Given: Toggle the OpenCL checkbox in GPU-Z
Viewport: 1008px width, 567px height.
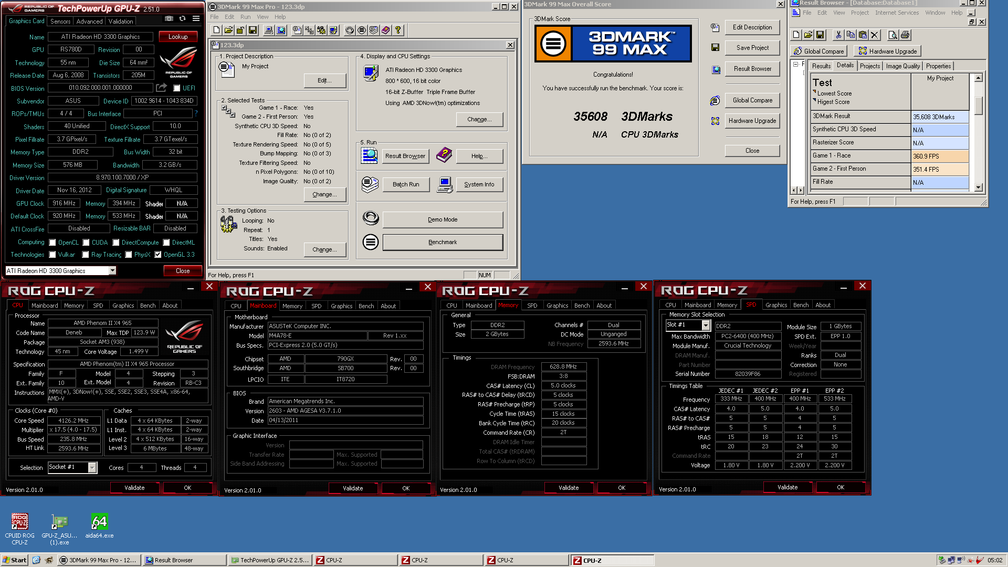Looking at the screenshot, I should coord(52,243).
